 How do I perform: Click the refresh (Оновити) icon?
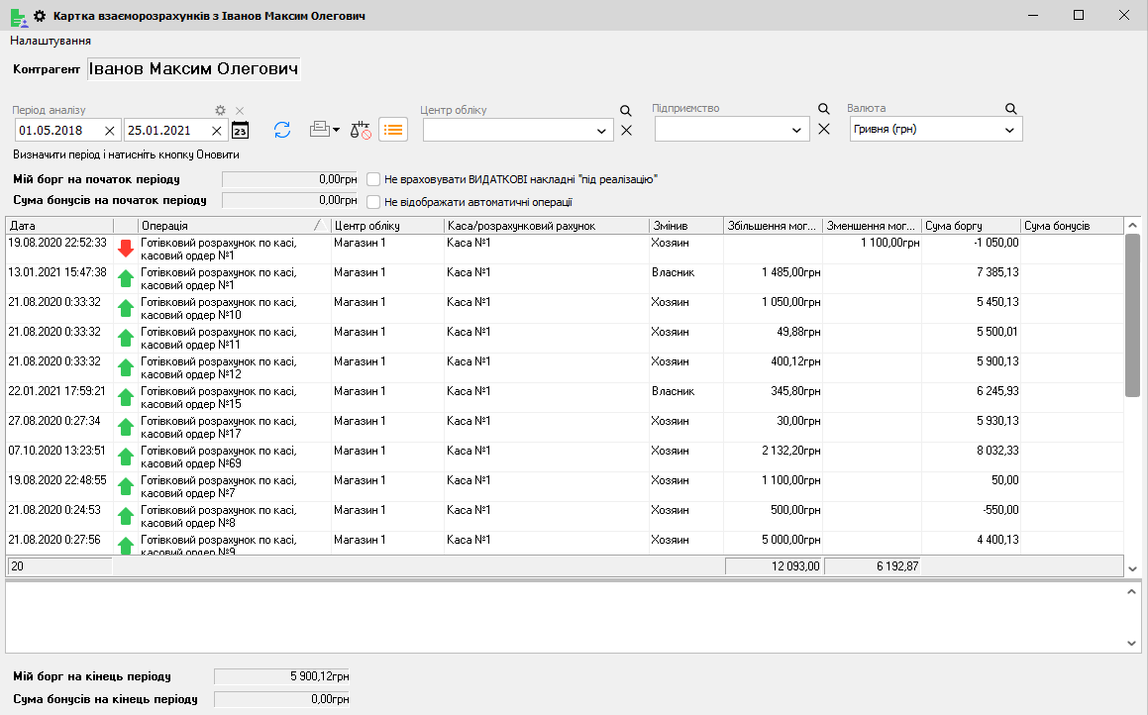282,130
